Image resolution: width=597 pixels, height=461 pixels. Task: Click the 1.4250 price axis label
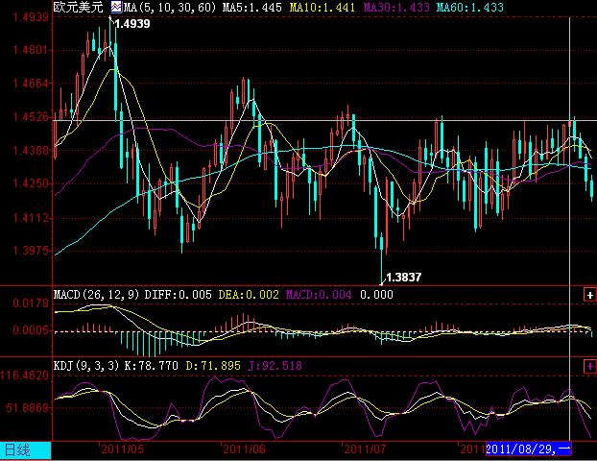coord(31,183)
